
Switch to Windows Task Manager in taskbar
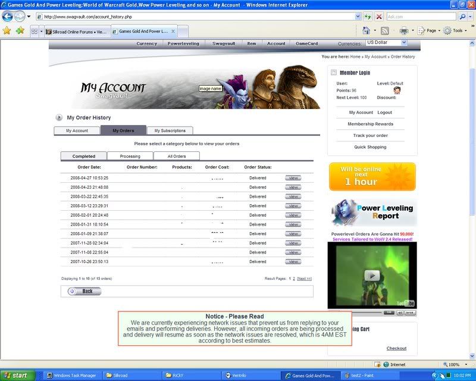[x=71, y=376]
